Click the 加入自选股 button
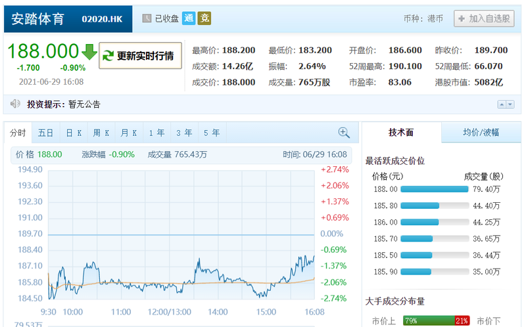 (x=484, y=18)
